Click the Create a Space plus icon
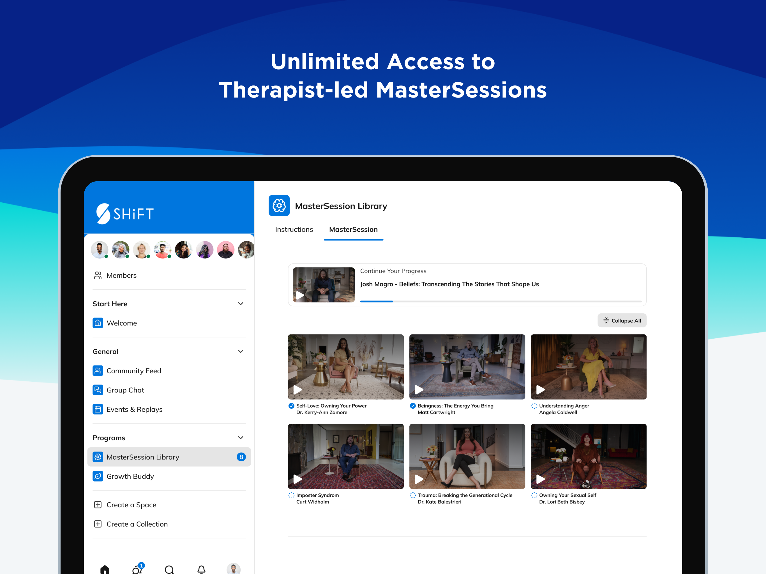766x574 pixels. click(98, 505)
